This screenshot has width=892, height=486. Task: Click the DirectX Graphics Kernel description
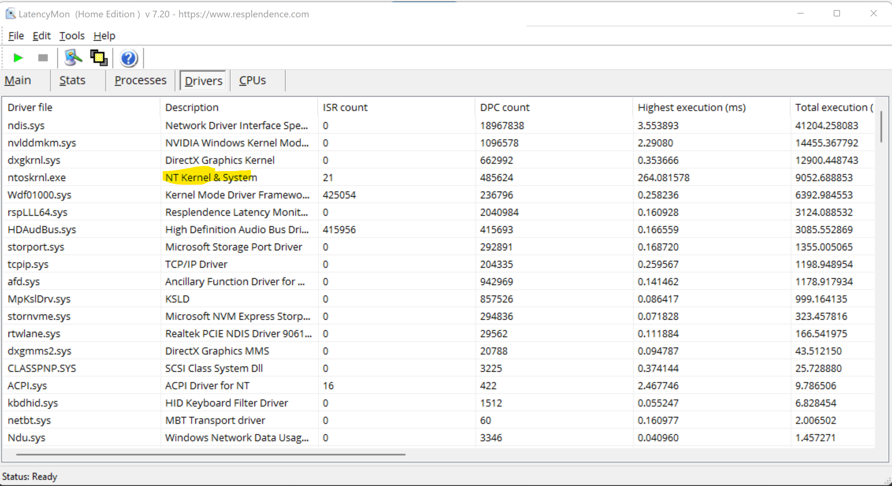coord(220,160)
